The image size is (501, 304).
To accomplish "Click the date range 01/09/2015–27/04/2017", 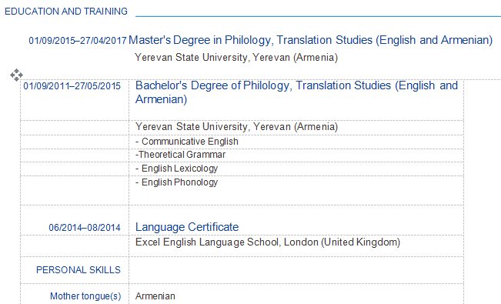I will pyautogui.click(x=78, y=41).
